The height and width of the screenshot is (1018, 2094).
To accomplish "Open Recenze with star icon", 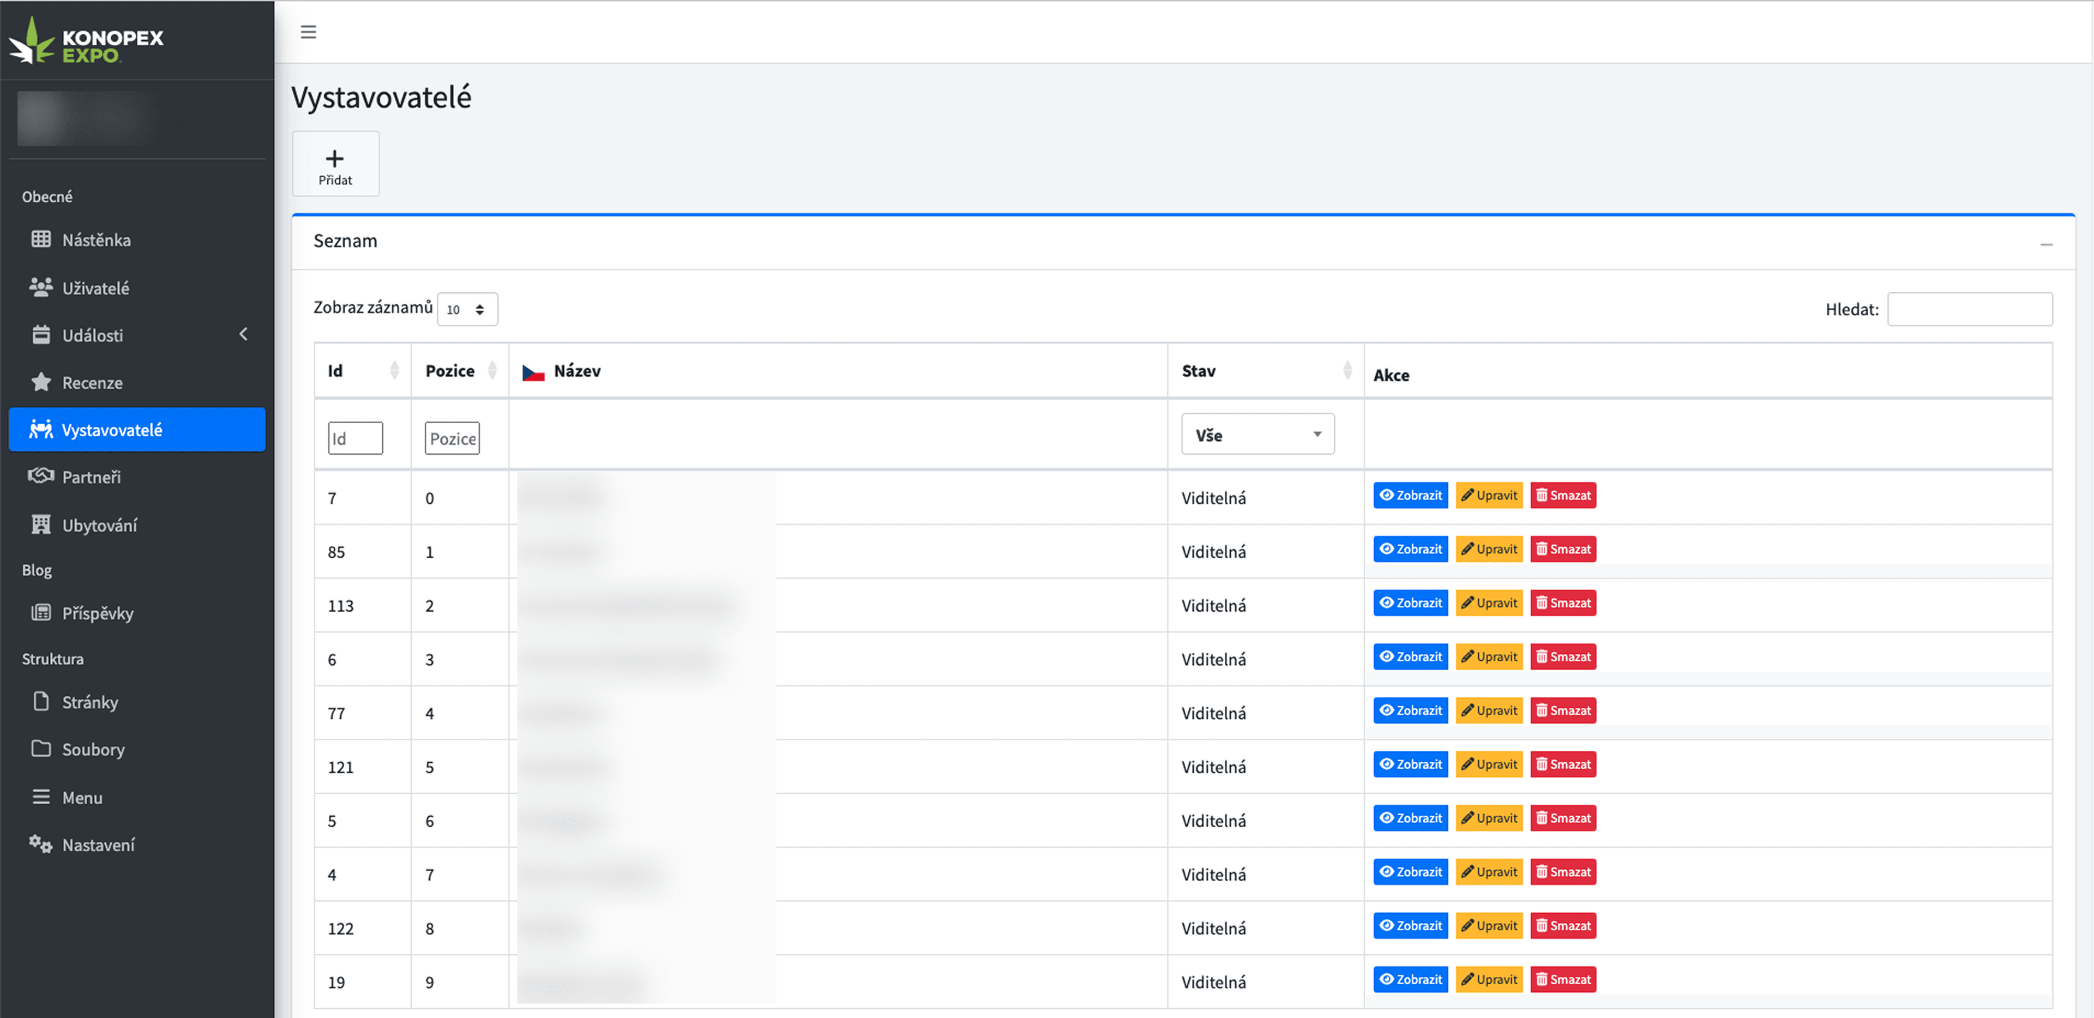I will click(92, 382).
